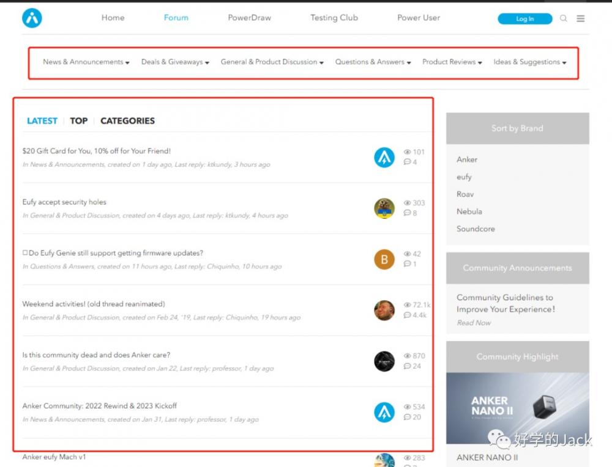Open Testing Club navigation item
612x467 pixels.
pos(334,18)
